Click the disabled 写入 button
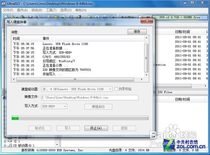This screenshot has width=210, height=155. click(x=68, y=128)
